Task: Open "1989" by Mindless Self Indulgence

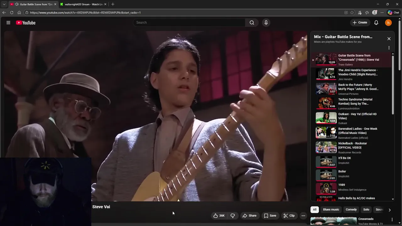Action: point(352,188)
